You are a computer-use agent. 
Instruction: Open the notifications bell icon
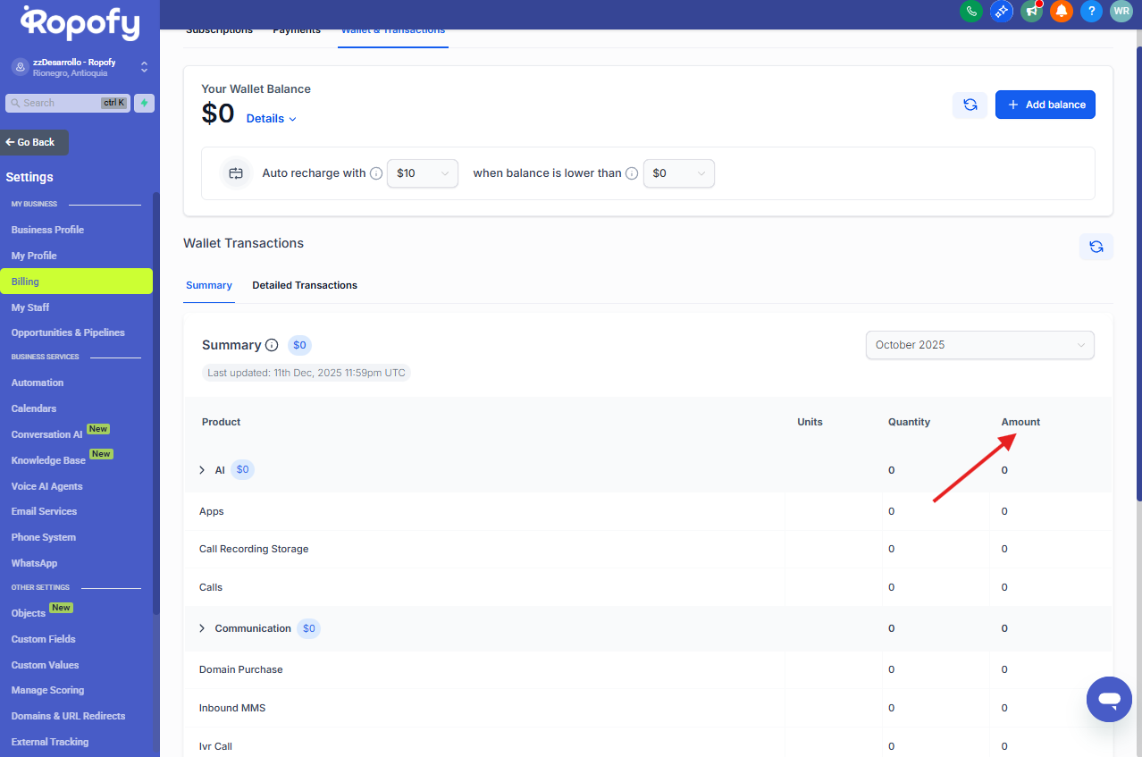1061,11
